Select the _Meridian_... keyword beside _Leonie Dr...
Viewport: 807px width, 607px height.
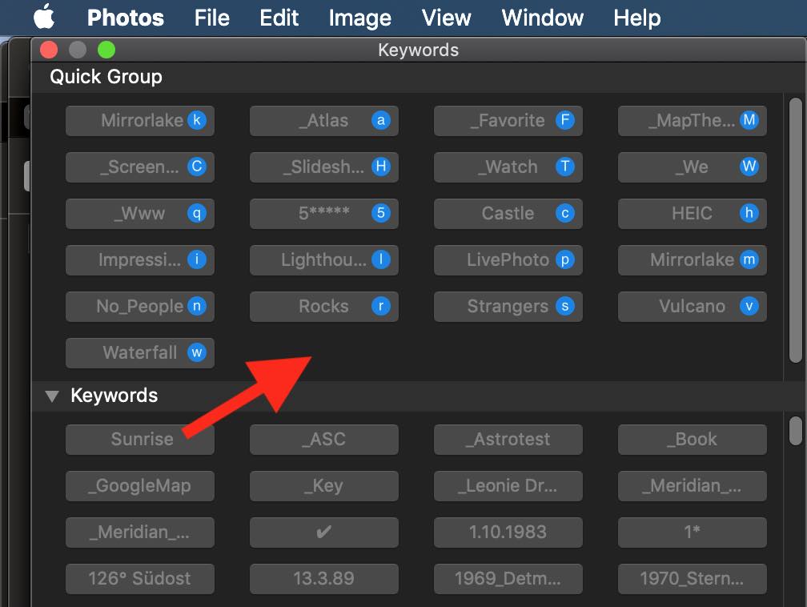point(693,485)
